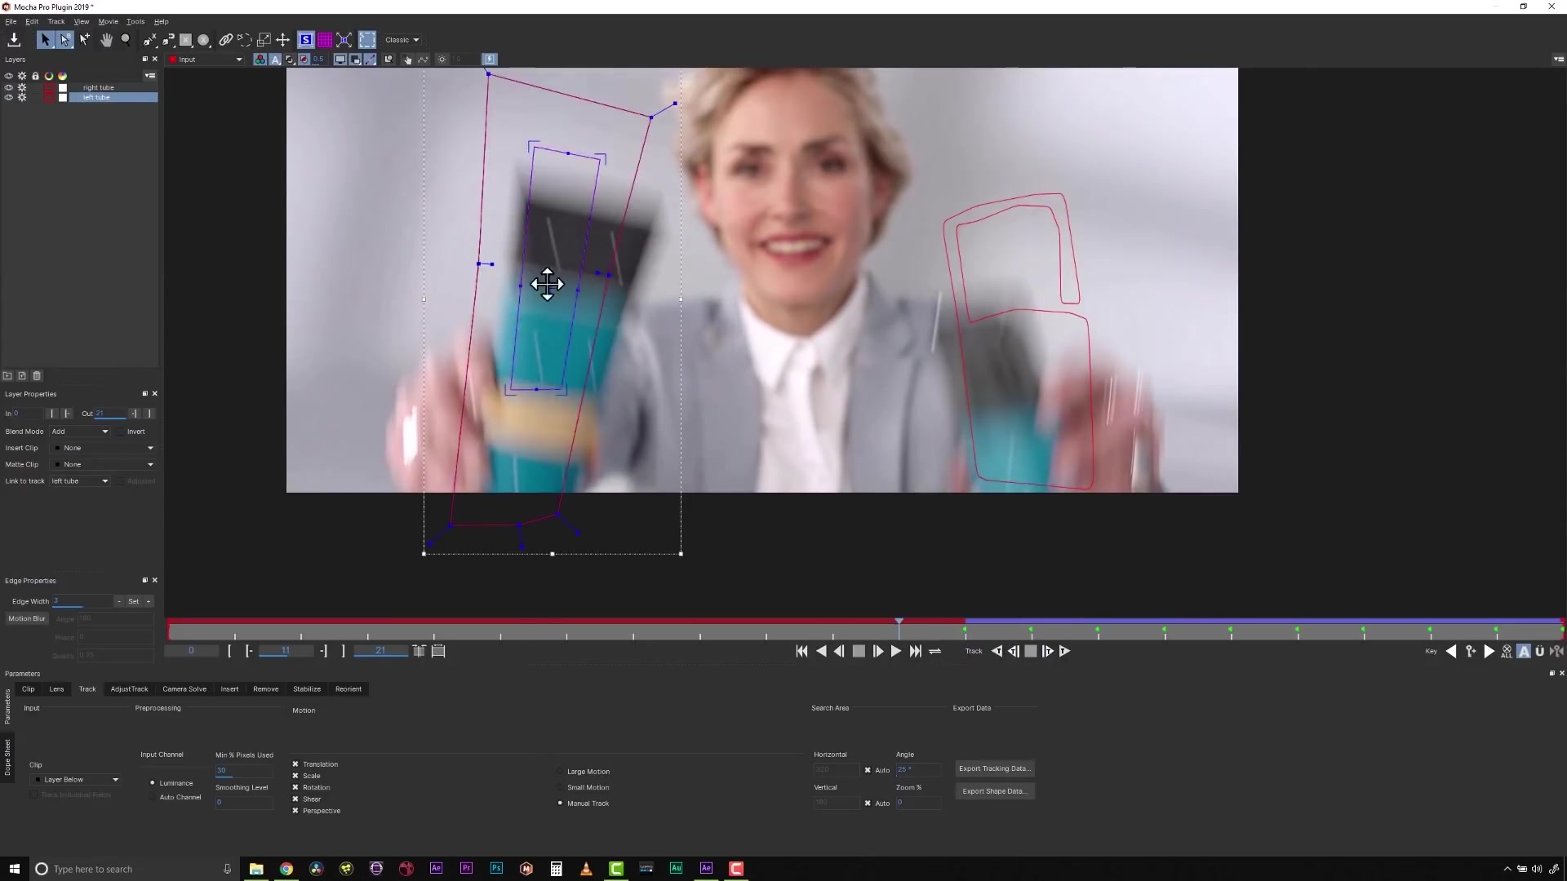1567x881 pixels.
Task: Toggle the magenta Show Planar Grid icon
Action: tap(325, 39)
